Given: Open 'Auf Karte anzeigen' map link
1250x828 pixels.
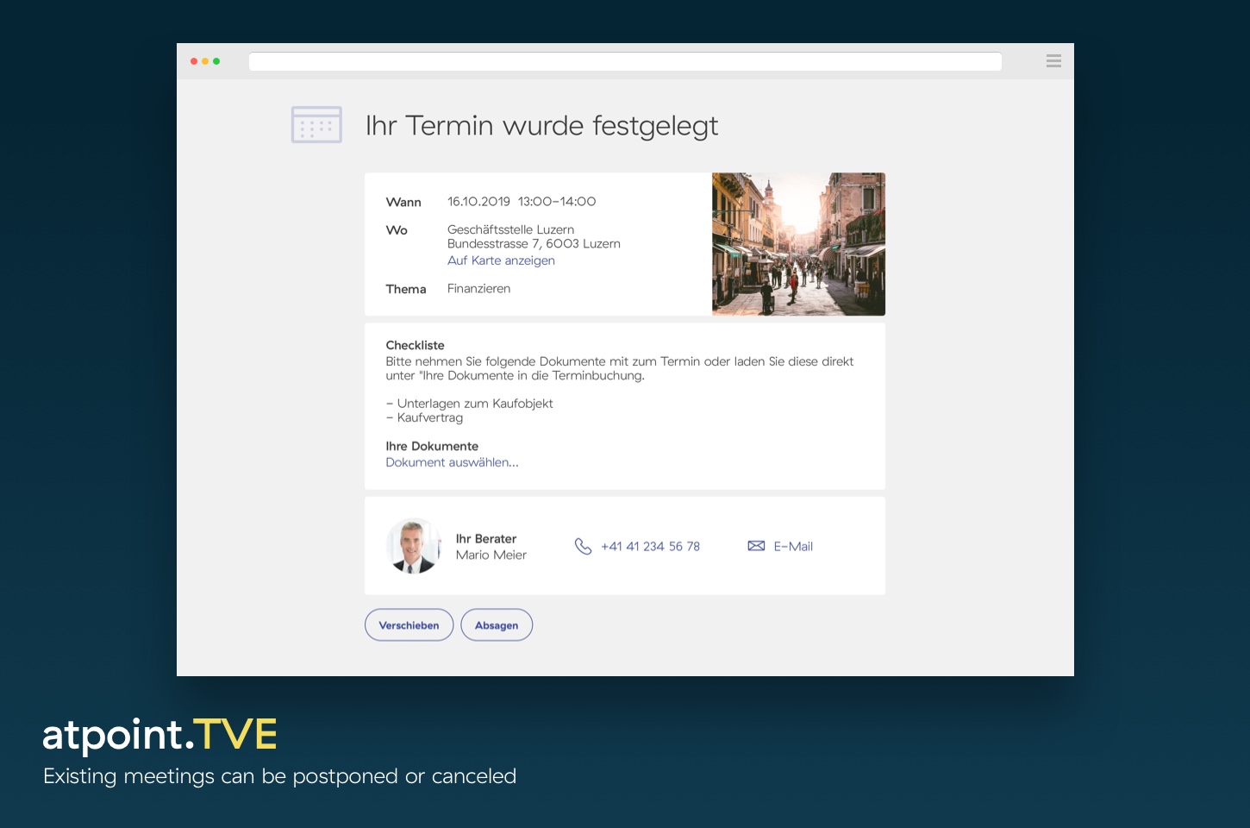Looking at the screenshot, I should (x=501, y=260).
